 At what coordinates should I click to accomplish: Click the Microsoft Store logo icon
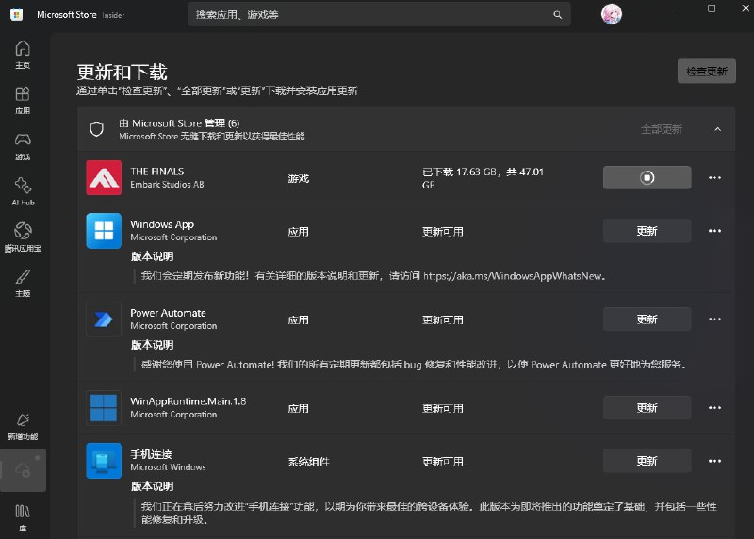(16, 14)
